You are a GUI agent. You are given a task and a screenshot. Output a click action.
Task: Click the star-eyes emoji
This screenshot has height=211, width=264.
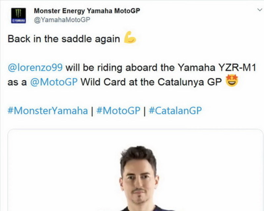(x=232, y=80)
